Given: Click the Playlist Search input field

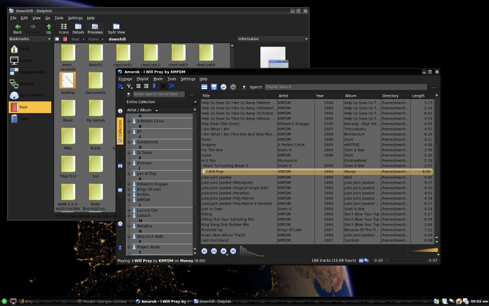Looking at the screenshot, I should click(346, 87).
